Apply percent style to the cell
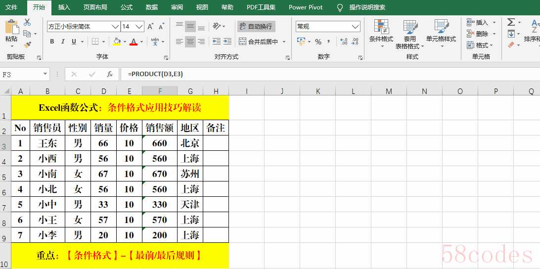This screenshot has height=269, width=540. (318, 42)
